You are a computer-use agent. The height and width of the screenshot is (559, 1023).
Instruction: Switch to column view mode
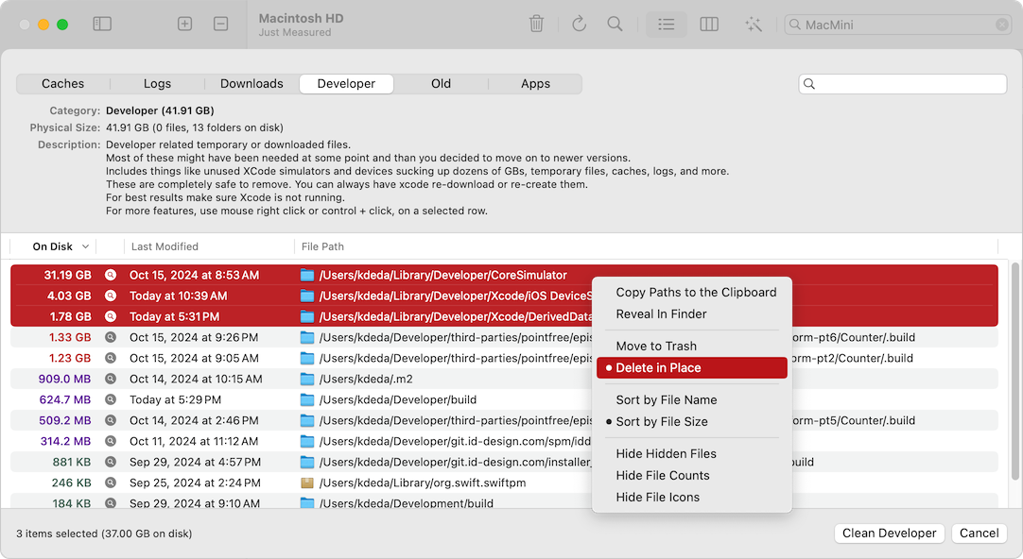[x=709, y=25]
